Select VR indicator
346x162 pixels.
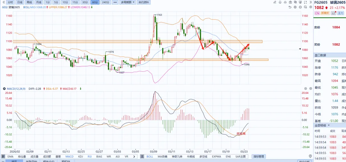point(127,157)
